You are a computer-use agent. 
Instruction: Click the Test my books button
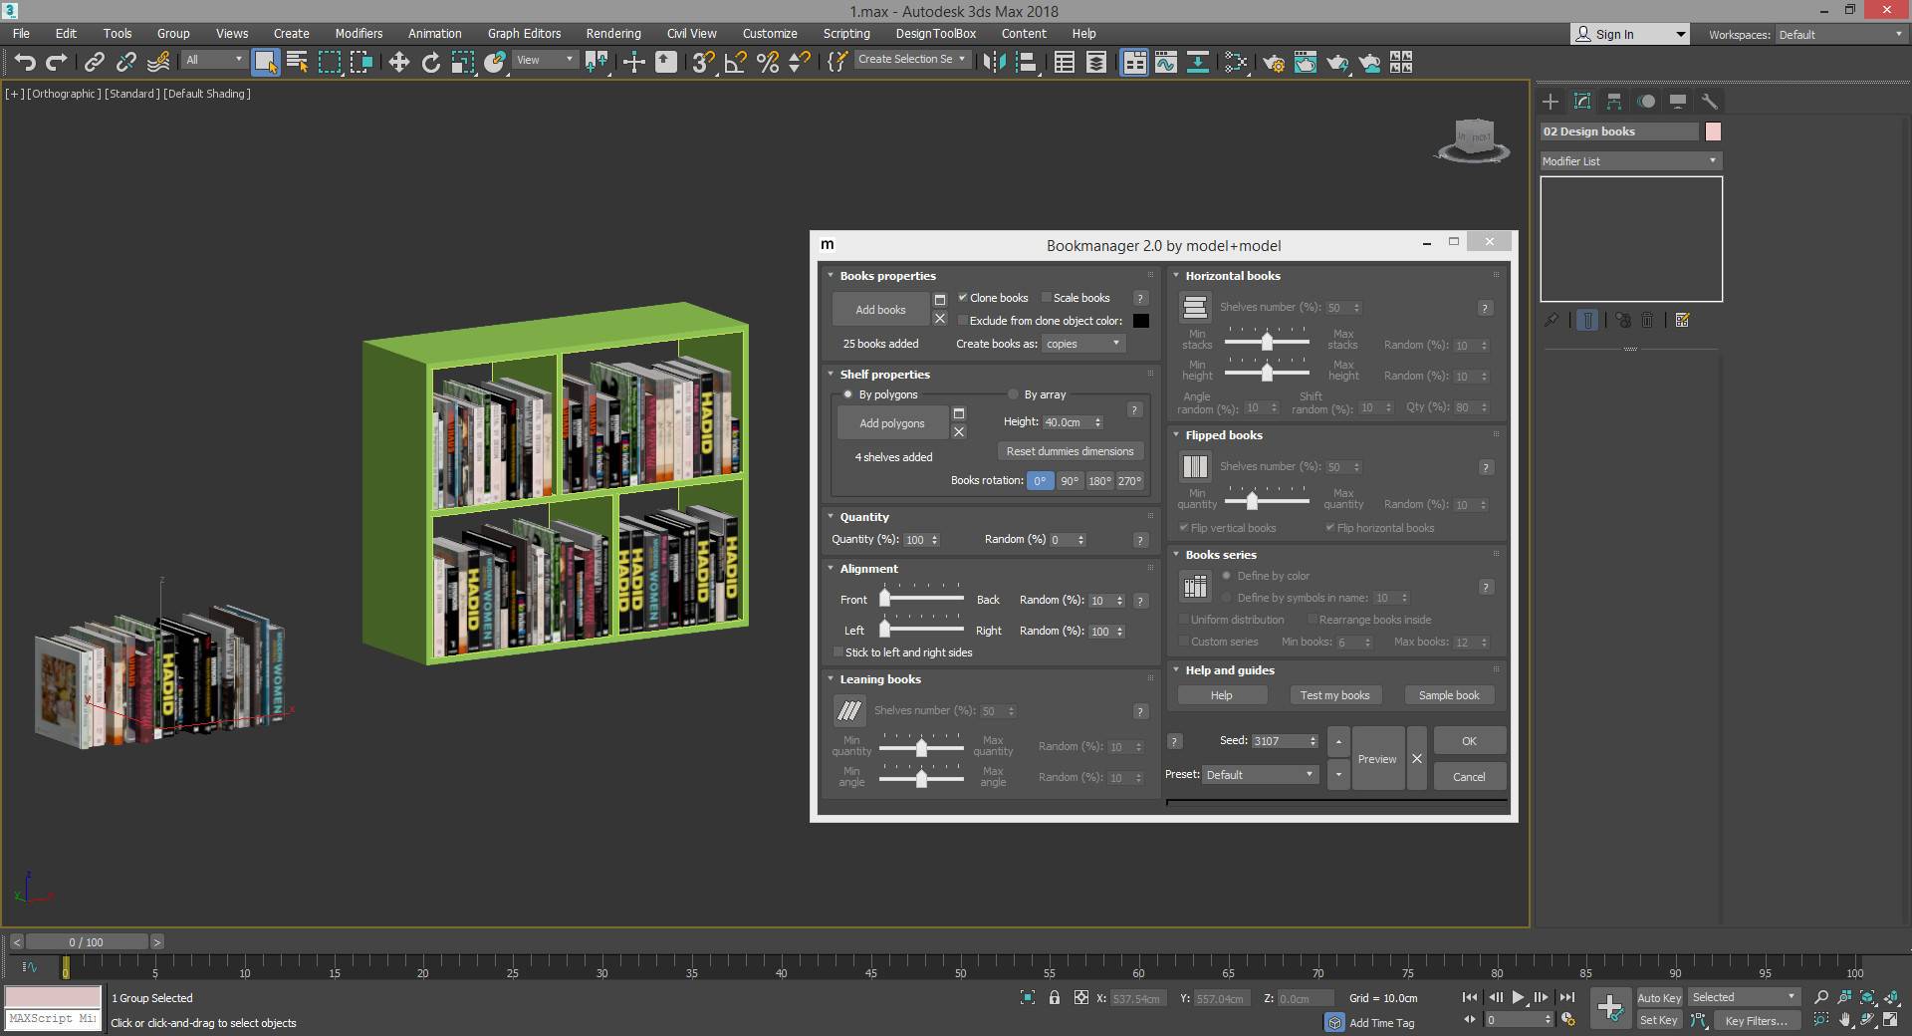click(1334, 695)
